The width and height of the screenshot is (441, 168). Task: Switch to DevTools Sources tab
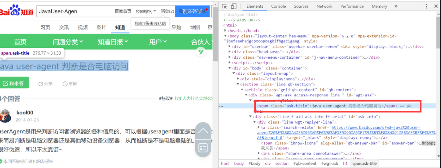[301, 6]
